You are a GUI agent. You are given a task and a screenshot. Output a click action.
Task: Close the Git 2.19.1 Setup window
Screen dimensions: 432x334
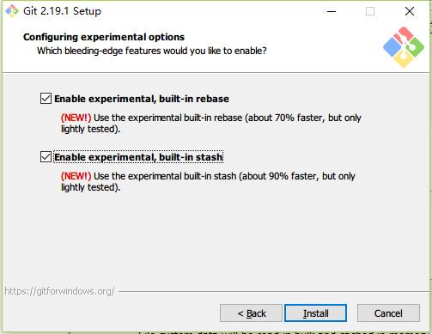click(x=410, y=11)
